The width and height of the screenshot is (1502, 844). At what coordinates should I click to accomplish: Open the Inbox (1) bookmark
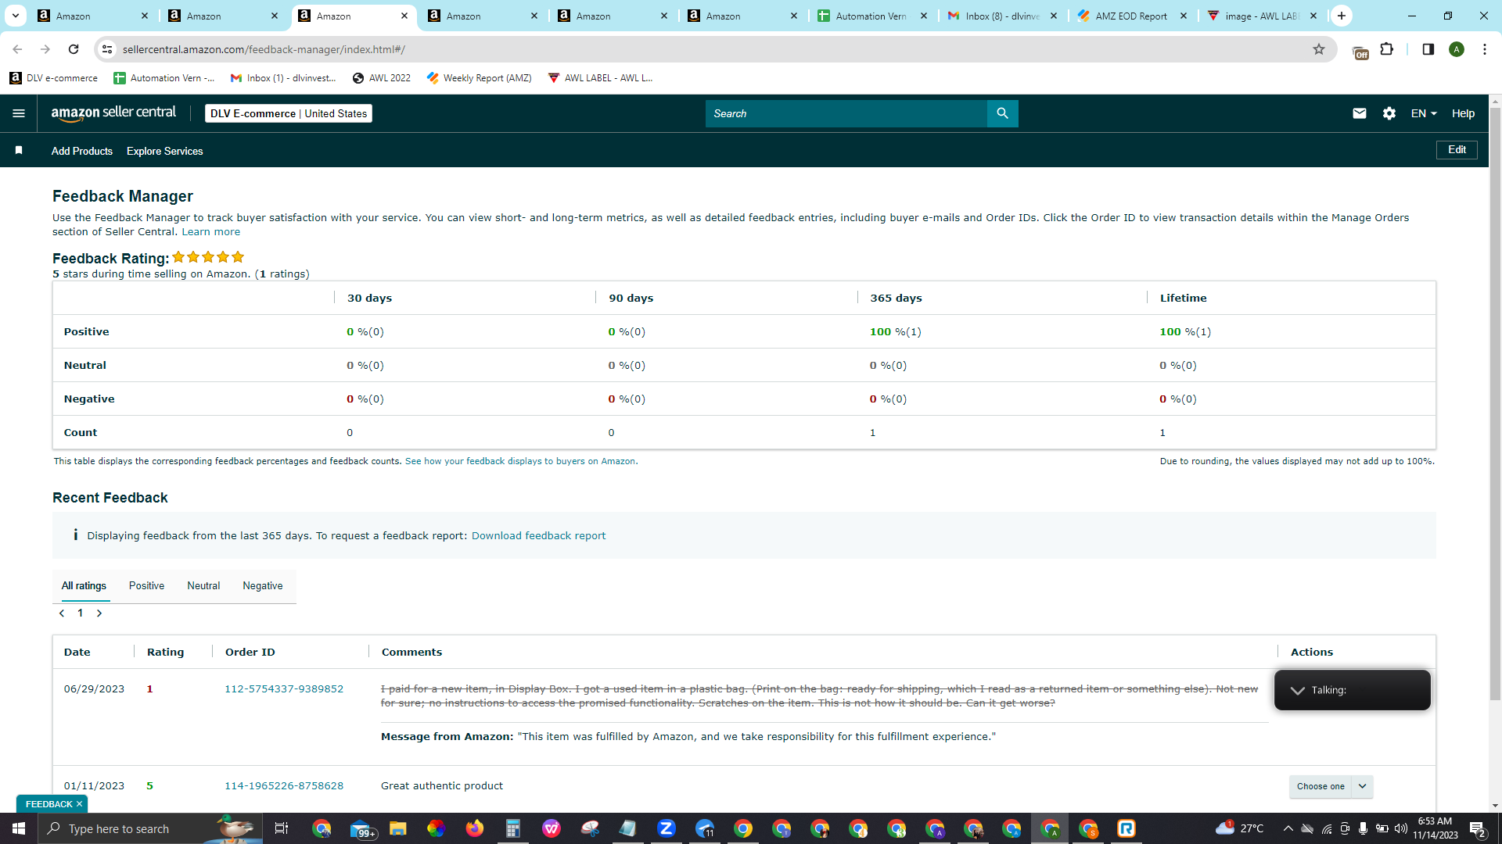tap(283, 77)
